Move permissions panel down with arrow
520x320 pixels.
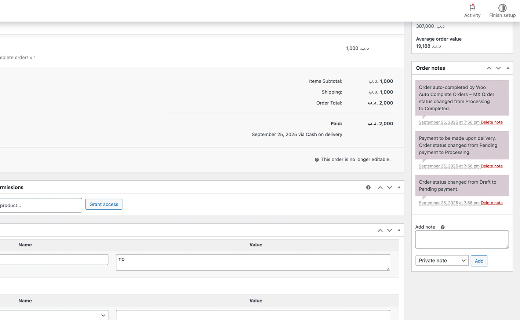pyautogui.click(x=389, y=187)
